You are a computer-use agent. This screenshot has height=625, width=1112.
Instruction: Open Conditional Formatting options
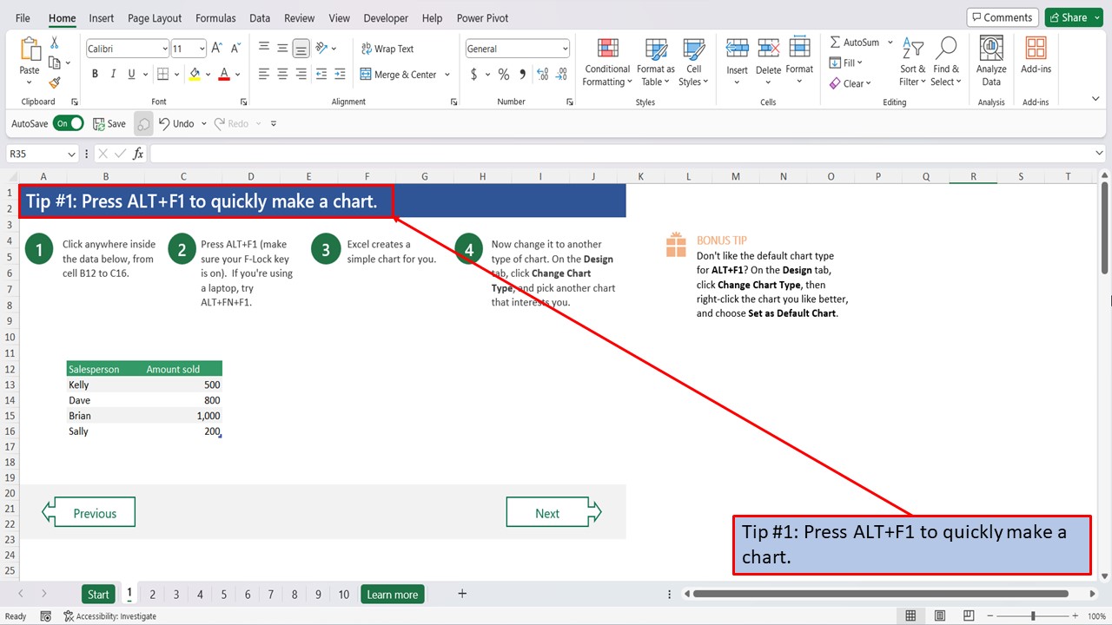[x=606, y=61]
